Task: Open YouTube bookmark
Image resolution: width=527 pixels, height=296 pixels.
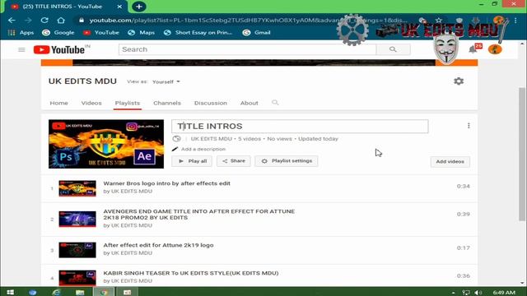Action: 100,33
